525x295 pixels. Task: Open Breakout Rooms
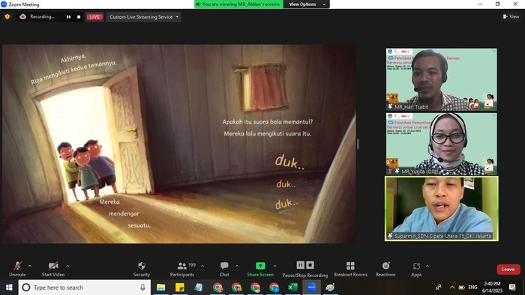pyautogui.click(x=350, y=269)
